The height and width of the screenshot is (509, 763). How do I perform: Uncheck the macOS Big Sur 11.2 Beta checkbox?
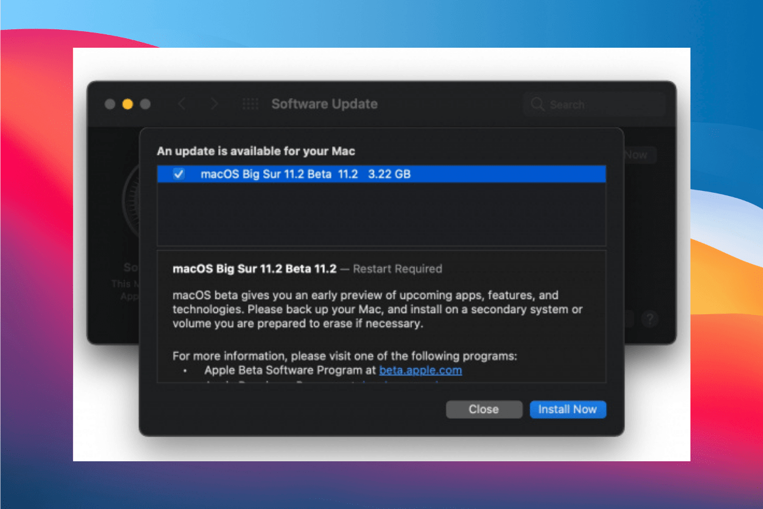click(179, 174)
